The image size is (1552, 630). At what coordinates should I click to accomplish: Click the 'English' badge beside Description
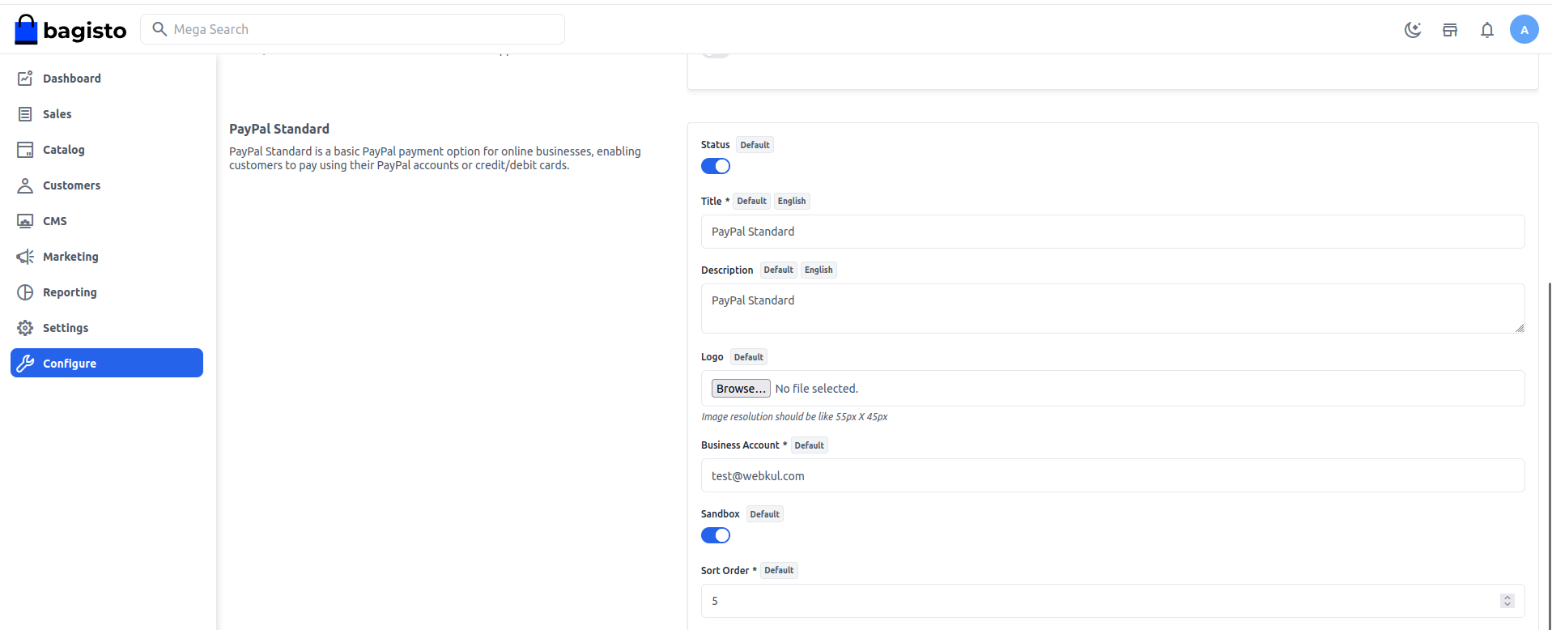point(819,270)
